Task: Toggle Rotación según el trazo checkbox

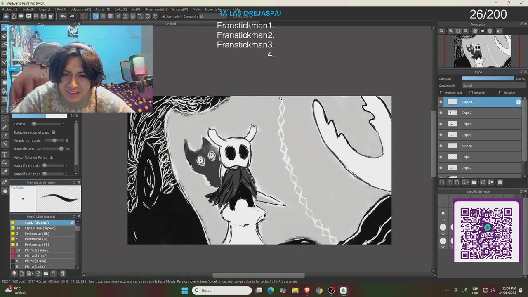Action: click(x=53, y=132)
